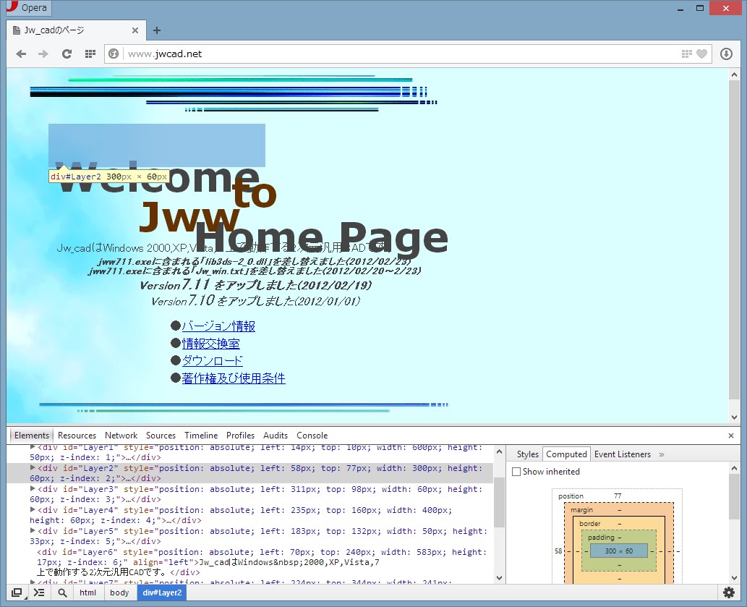Minimize the Opera window

tap(680, 8)
